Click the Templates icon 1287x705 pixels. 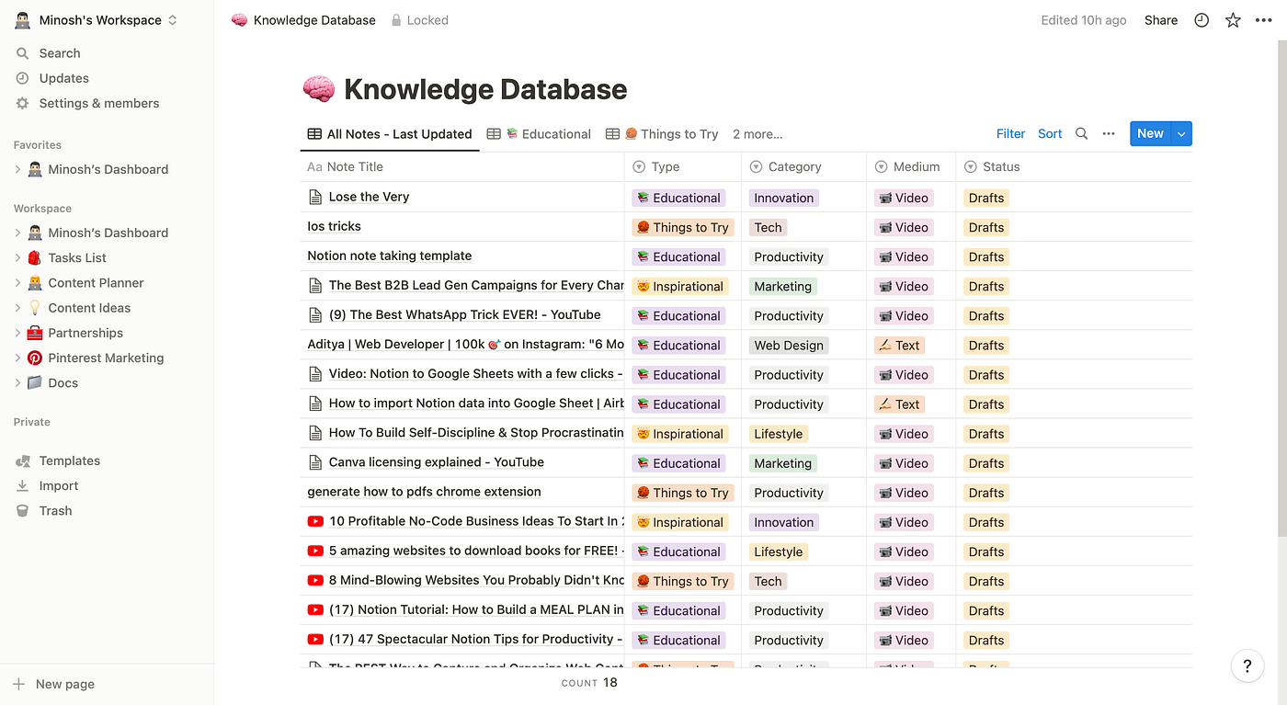[x=23, y=461]
